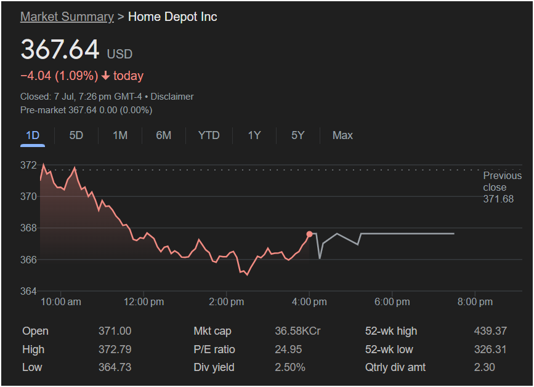Click the 366 price axis label
The height and width of the screenshot is (387, 534).
pyautogui.click(x=28, y=260)
